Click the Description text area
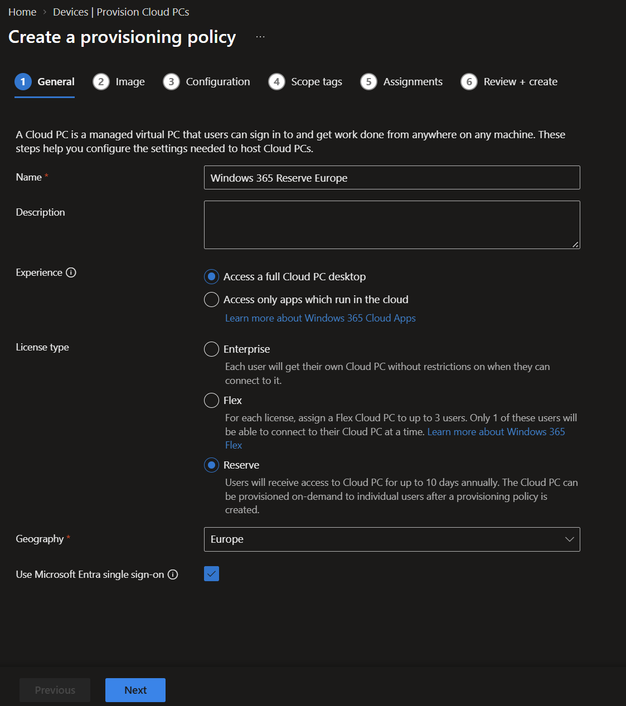626x706 pixels. tap(392, 225)
